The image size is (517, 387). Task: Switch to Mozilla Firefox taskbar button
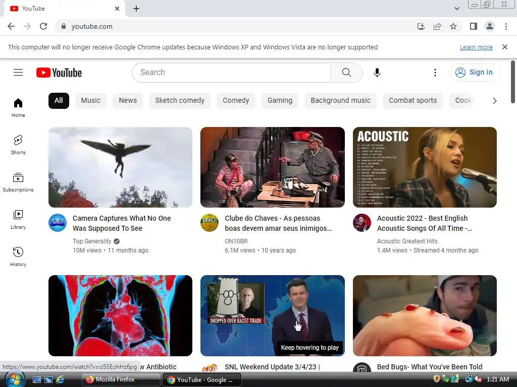click(121, 379)
